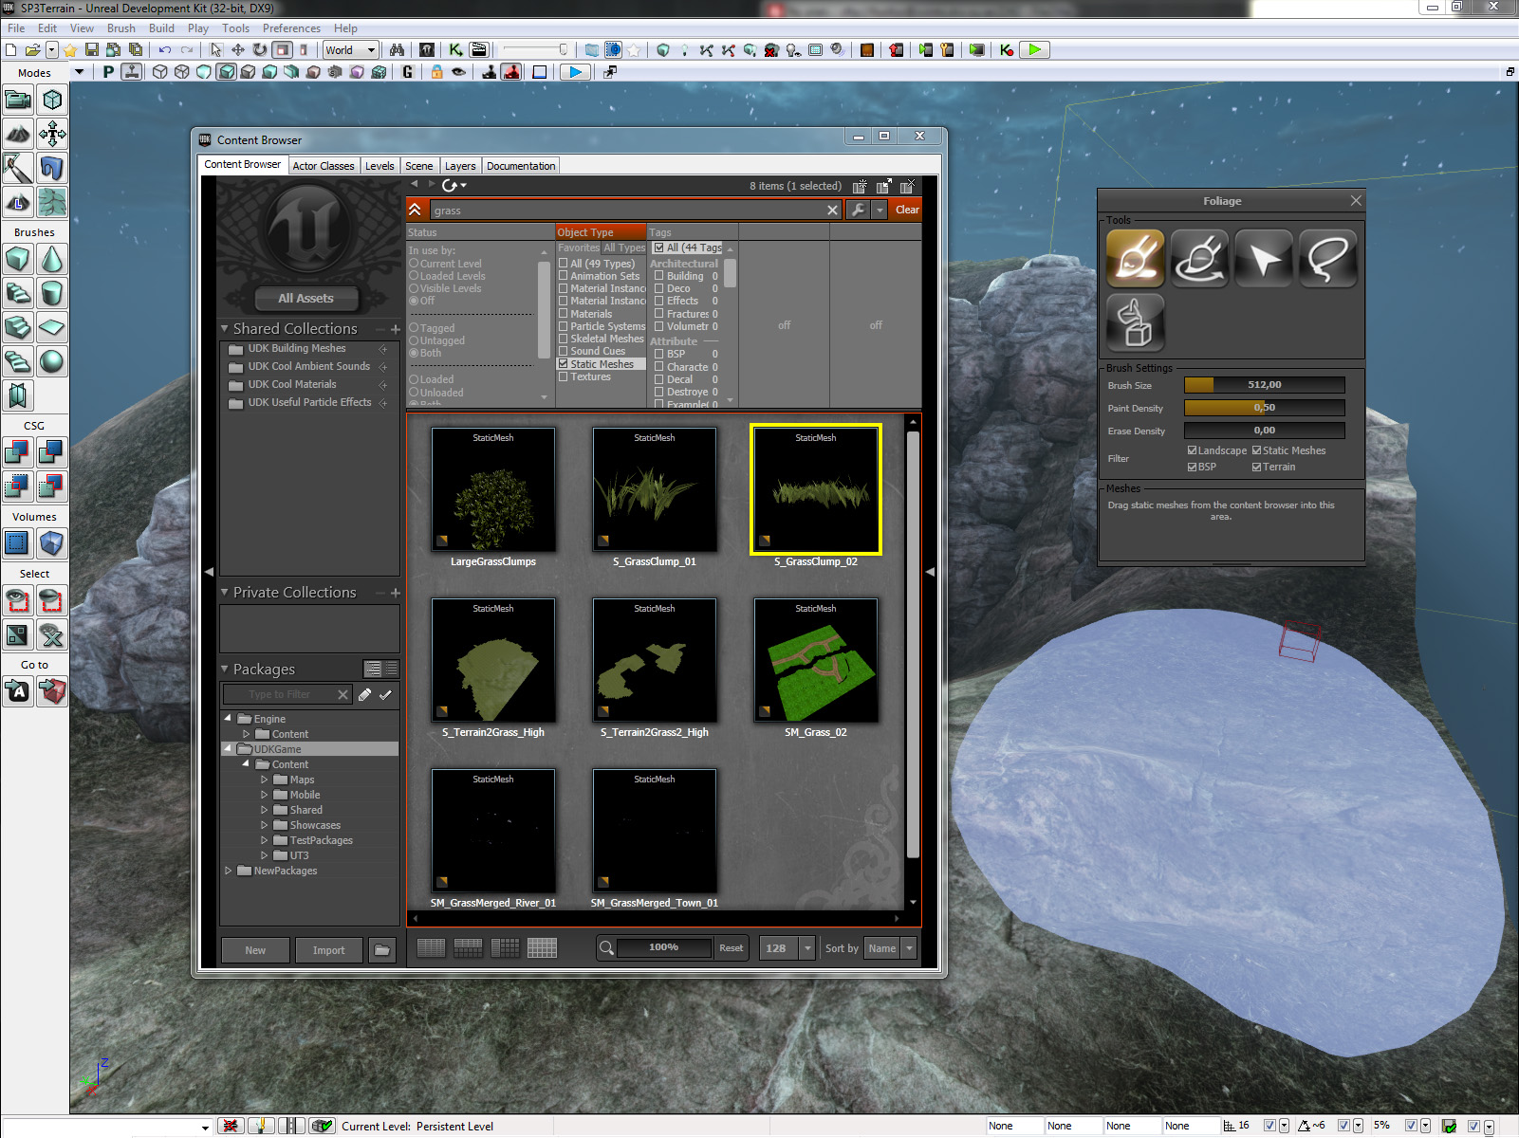The height and width of the screenshot is (1138, 1519).
Task: Adjust the Paint Density slider
Action: tap(1264, 408)
